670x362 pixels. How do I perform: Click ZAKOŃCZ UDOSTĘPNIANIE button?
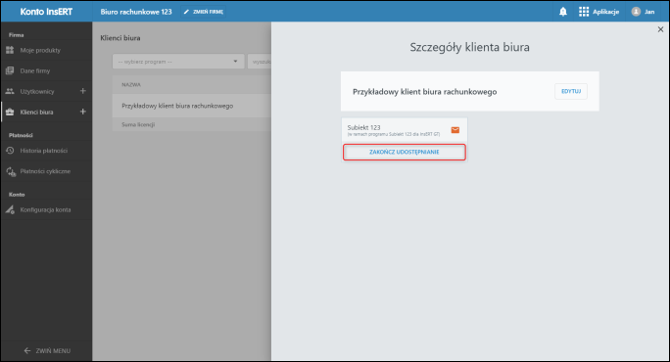[405, 152]
